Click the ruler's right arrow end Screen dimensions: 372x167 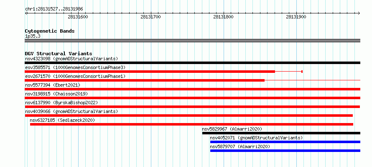tap(359, 13)
